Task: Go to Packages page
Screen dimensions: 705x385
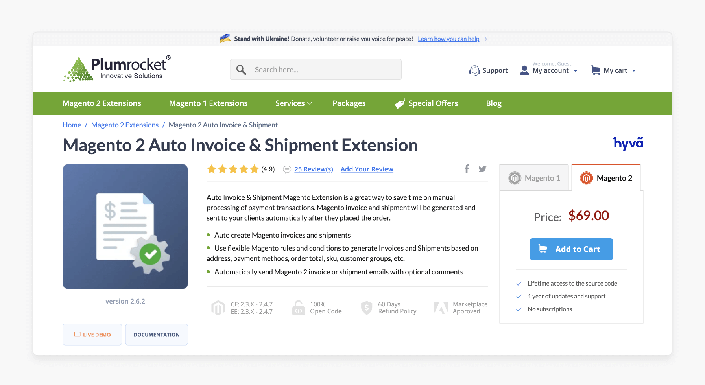Action: point(349,103)
